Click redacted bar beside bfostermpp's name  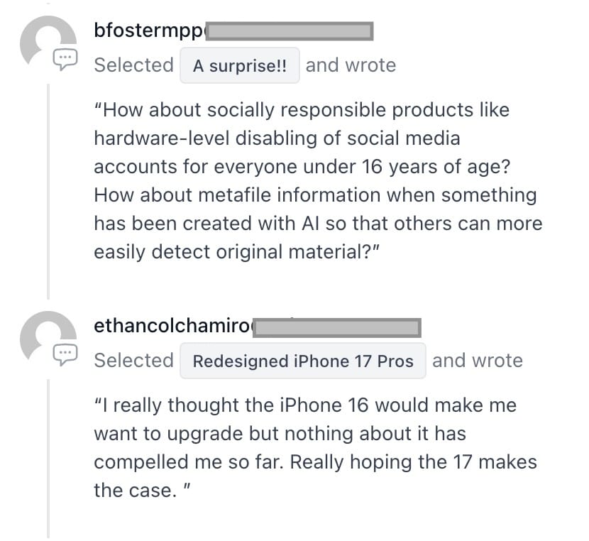(290, 31)
